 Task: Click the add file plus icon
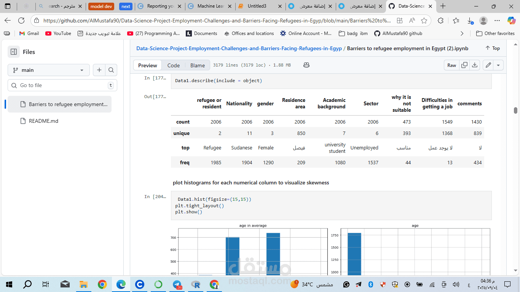[x=99, y=70]
